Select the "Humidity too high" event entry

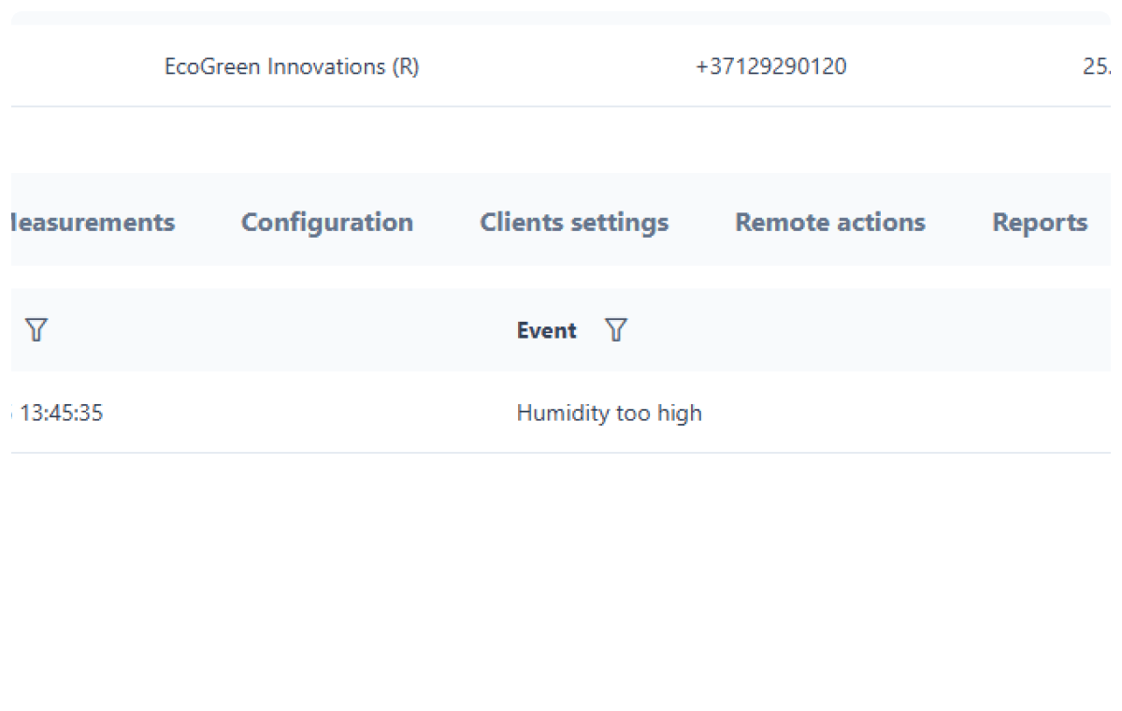(x=609, y=414)
